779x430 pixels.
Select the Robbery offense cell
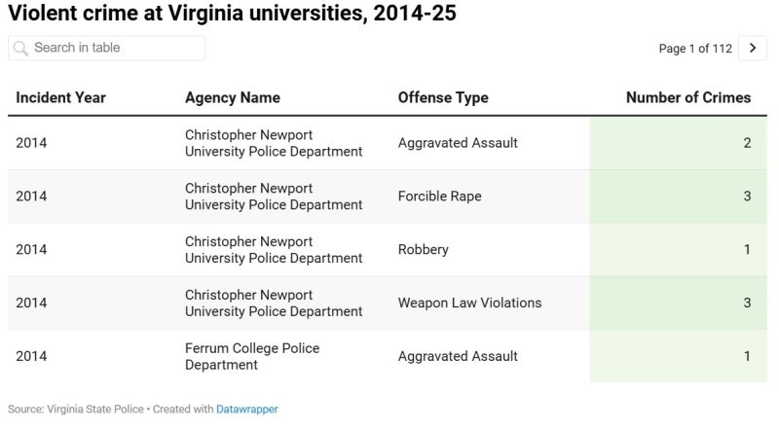(x=423, y=250)
